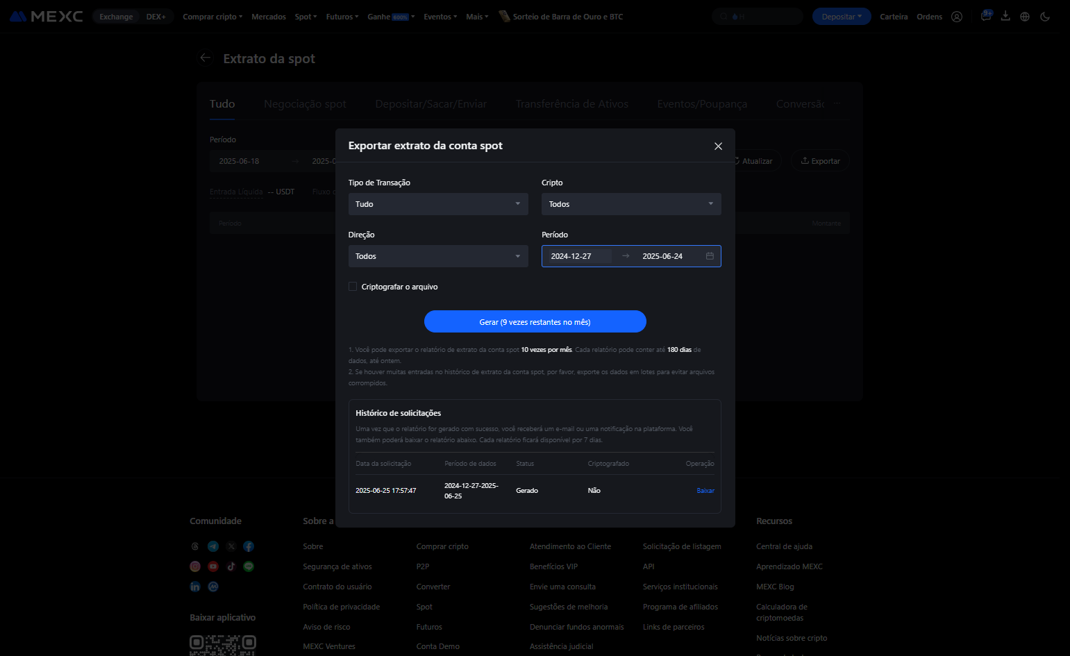1070x656 pixels.
Task: Open the X (Twitter) social icon in footer
Action: point(231,546)
